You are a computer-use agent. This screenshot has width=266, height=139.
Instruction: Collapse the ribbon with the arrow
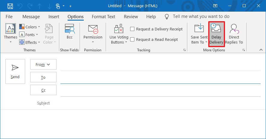click(x=261, y=50)
